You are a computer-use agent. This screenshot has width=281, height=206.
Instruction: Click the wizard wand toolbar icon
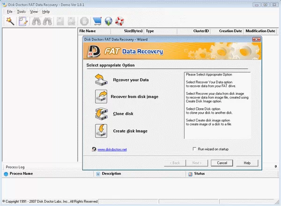[x=9, y=21]
